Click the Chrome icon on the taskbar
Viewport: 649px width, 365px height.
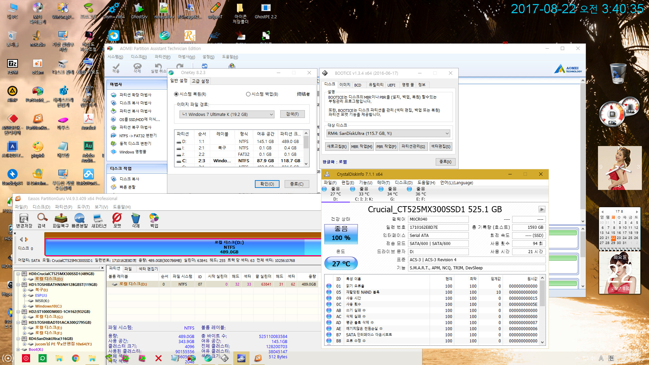coord(76,358)
